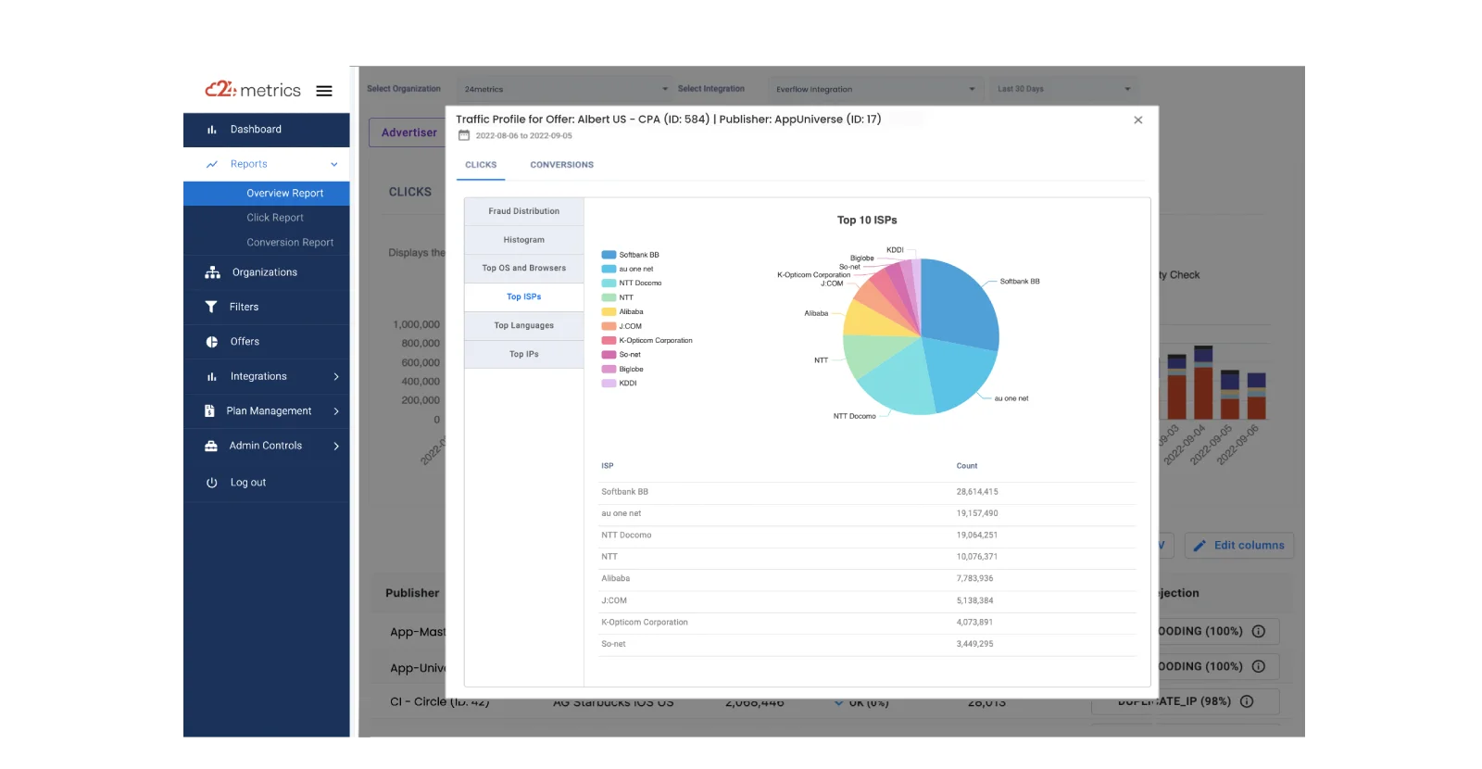Click the pencil icon in Edit columns
The image size is (1482, 769).
click(x=1199, y=546)
